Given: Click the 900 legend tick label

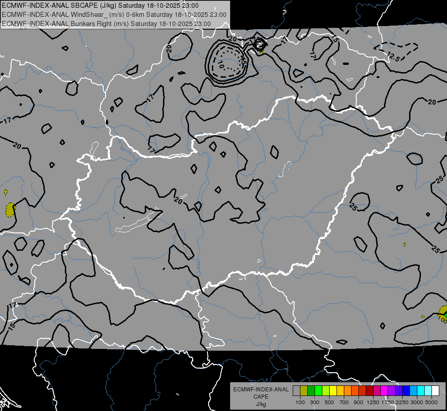Looking at the screenshot, I should pos(358,402).
